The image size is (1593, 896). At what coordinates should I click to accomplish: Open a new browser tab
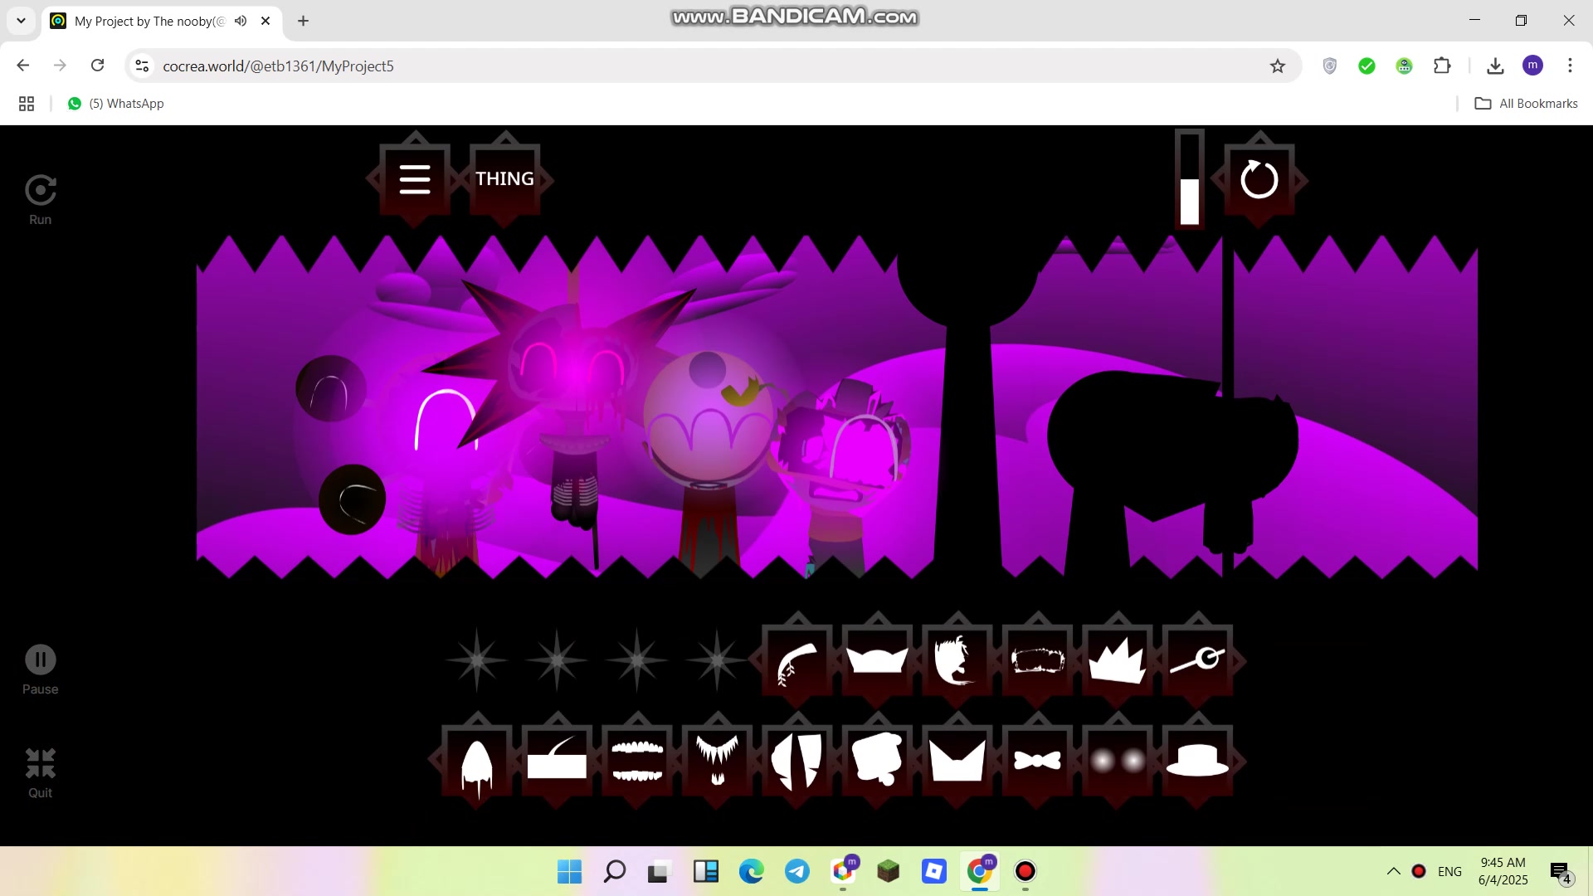[x=303, y=21]
